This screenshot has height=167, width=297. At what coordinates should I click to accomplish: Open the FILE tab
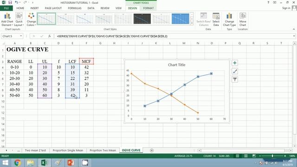click(x=6, y=8)
